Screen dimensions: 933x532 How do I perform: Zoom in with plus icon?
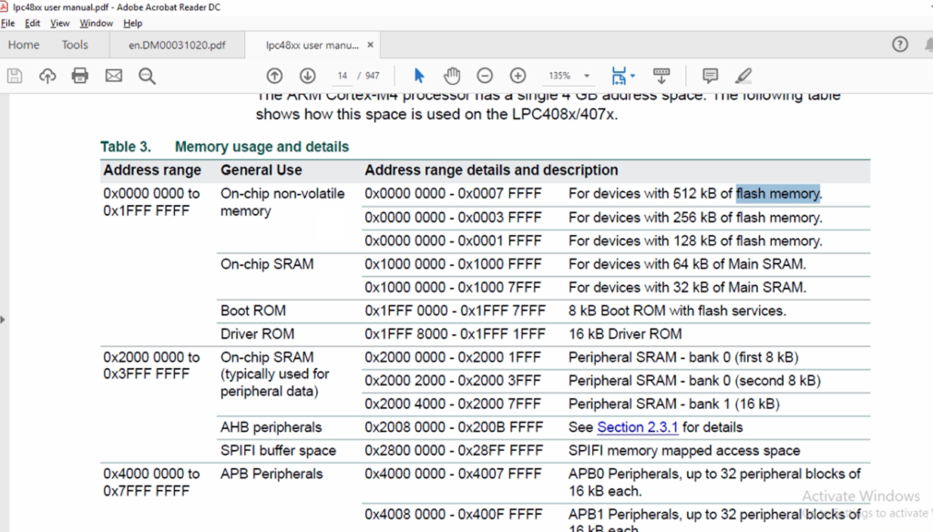(x=518, y=76)
